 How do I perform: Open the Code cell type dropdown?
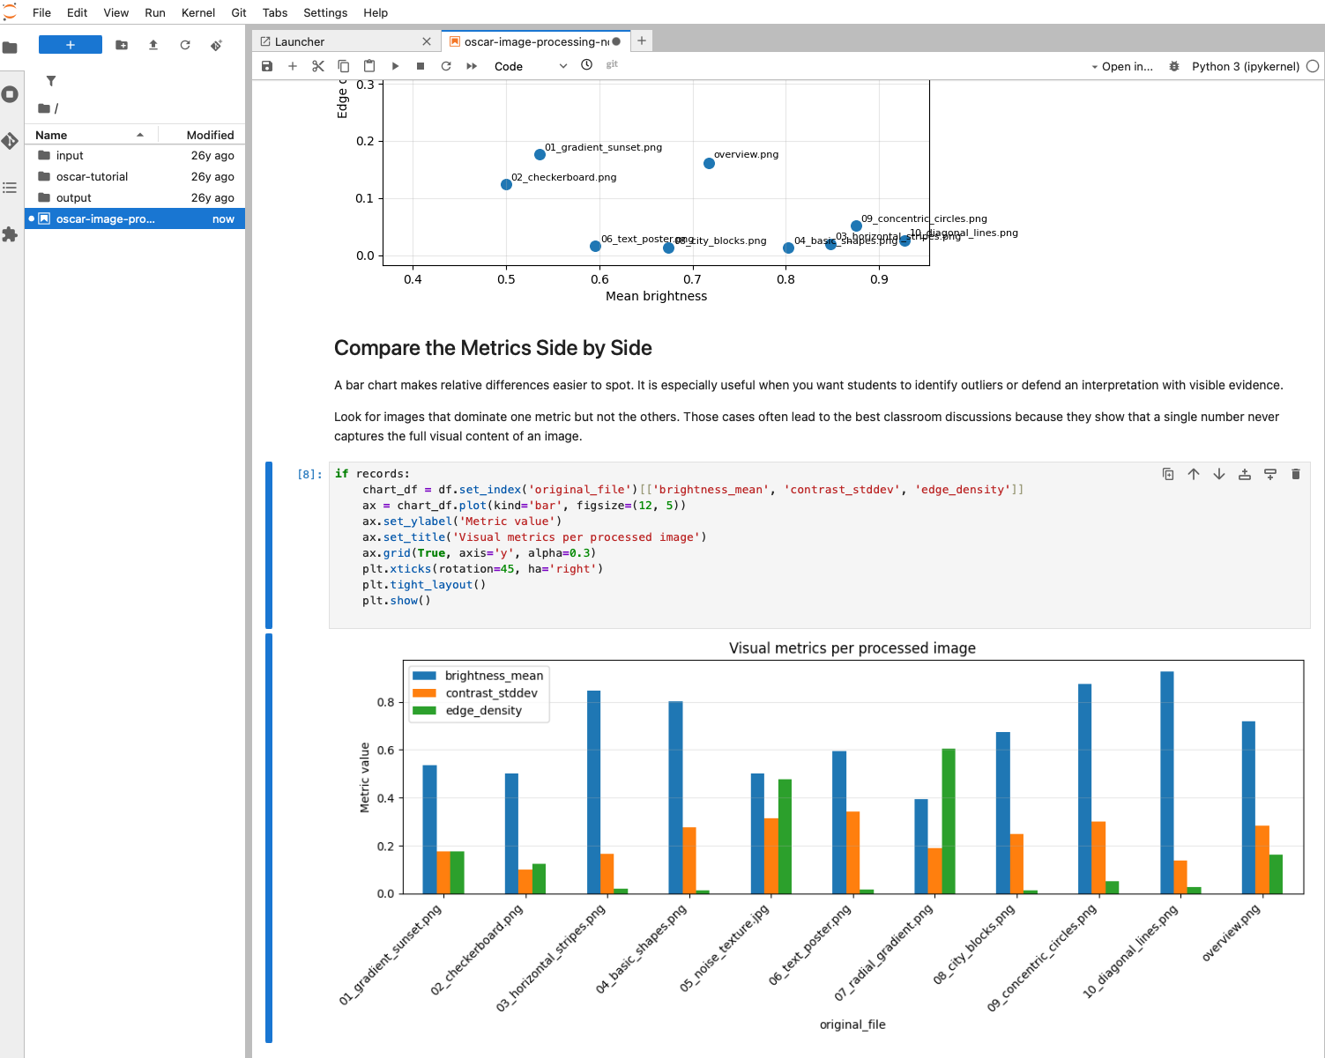529,65
